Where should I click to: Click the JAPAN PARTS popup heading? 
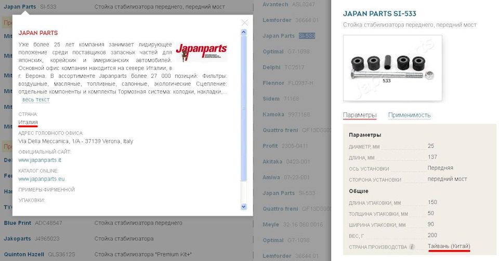(38, 33)
